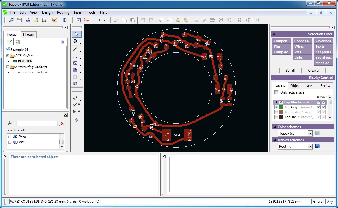The image size is (338, 208).
Task: Enable the TopSilk layer checkbox
Action: (x=276, y=117)
